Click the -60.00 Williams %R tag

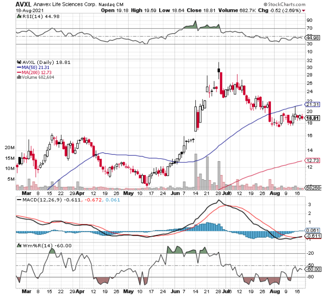pos(313,269)
